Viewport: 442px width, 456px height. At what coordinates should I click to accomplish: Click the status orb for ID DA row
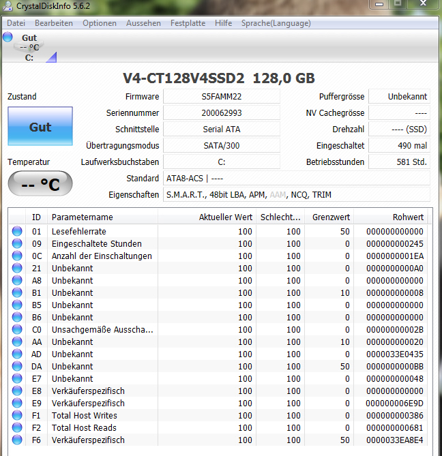coord(17,366)
